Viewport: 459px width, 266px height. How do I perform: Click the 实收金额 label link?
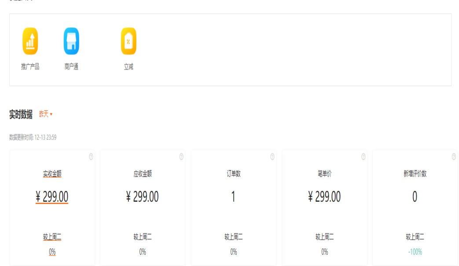[x=52, y=174]
